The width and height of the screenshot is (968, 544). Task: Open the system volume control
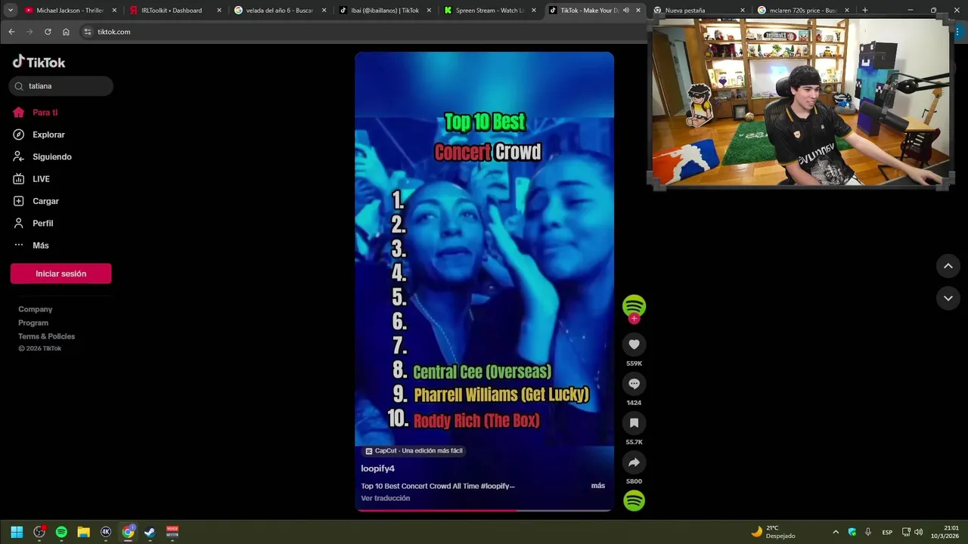pos(919,532)
